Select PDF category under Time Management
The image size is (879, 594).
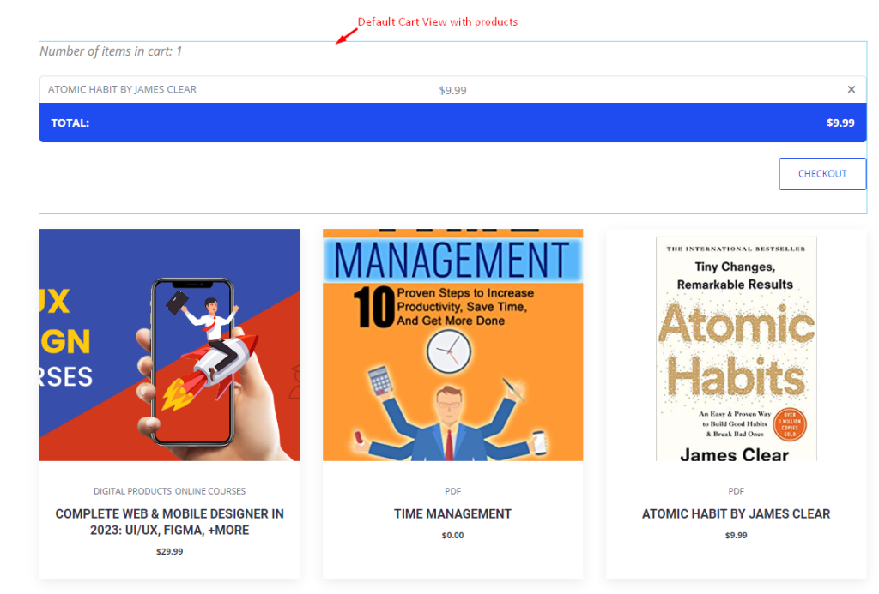pyautogui.click(x=453, y=491)
